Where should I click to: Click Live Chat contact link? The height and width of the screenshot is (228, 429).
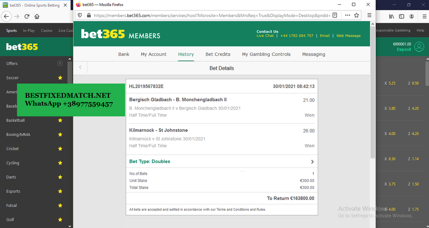(x=265, y=36)
